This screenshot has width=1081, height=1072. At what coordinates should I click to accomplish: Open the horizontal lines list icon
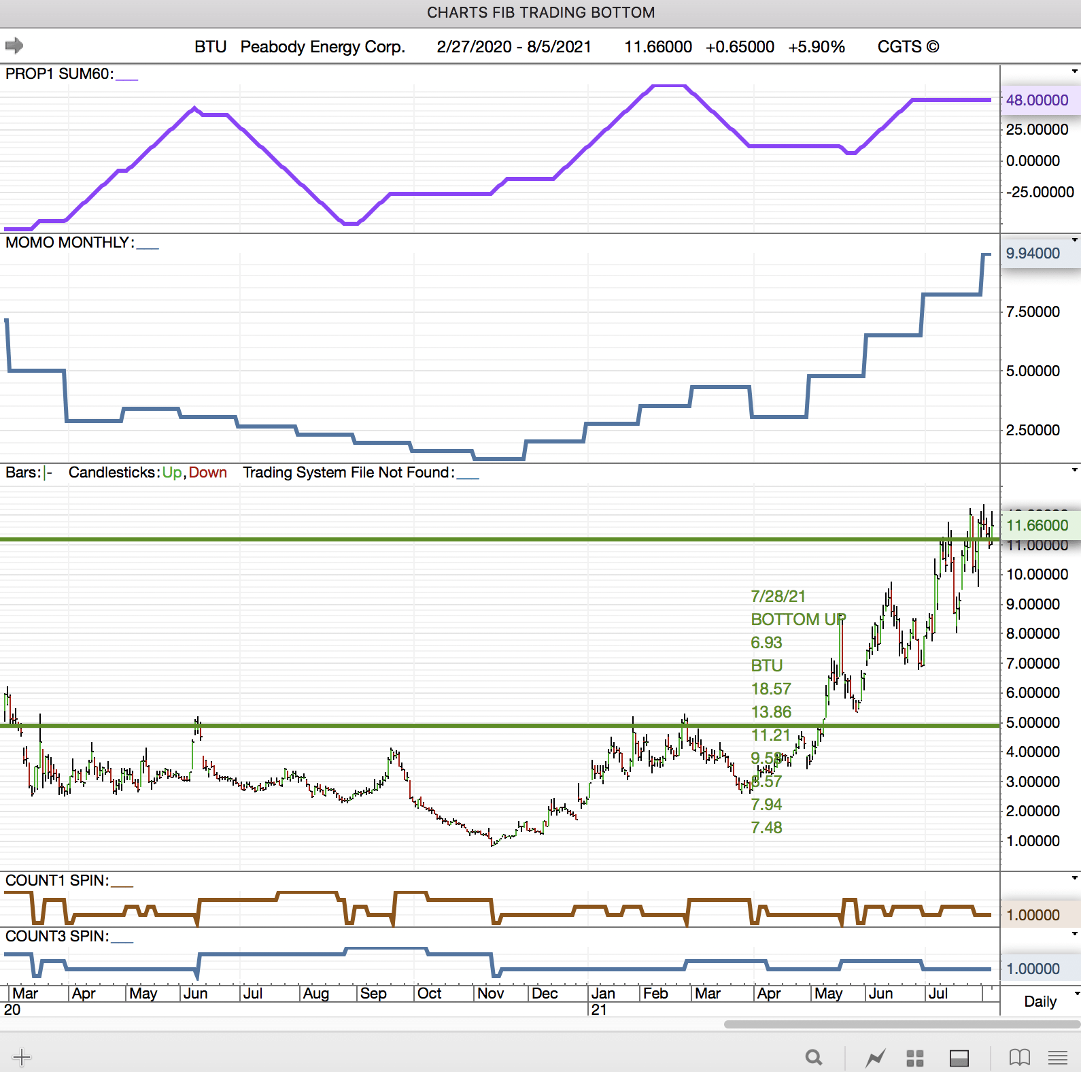pyautogui.click(x=1057, y=1058)
